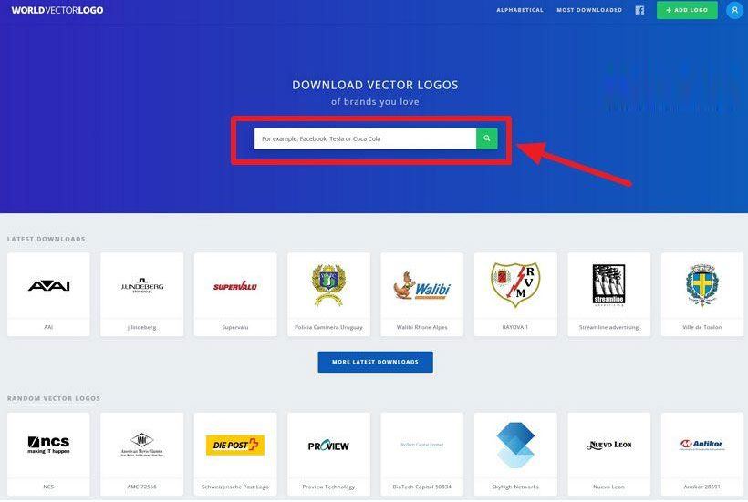Open the J.Lindeberg logo link

coord(141,286)
